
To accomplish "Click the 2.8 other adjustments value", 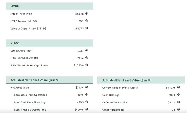I will point(174,110).
